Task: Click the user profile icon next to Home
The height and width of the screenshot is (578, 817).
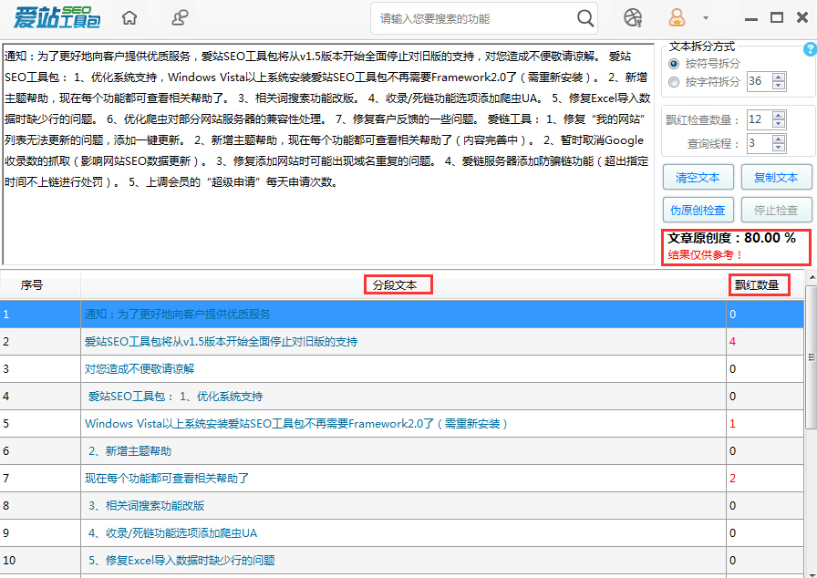Action: (179, 16)
